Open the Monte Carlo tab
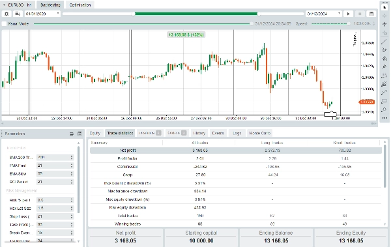The width and height of the screenshot is (391, 247). [259, 133]
